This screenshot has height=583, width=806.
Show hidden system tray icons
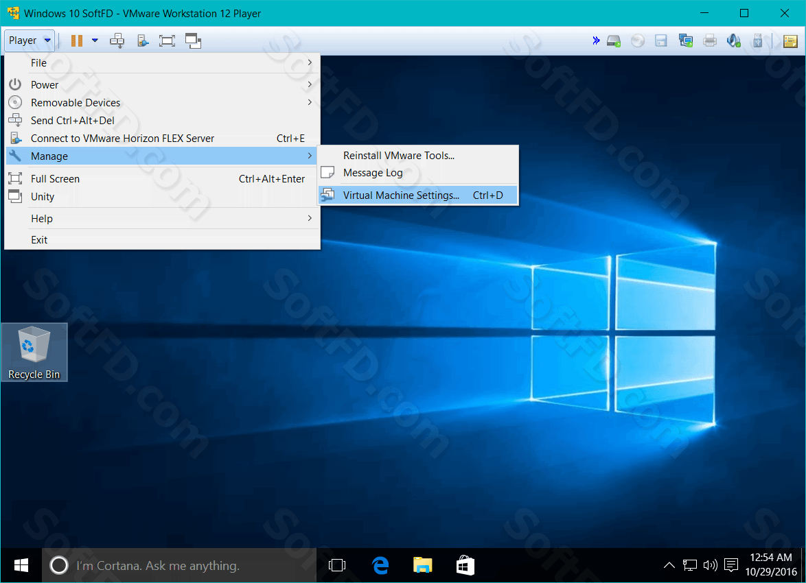click(669, 566)
